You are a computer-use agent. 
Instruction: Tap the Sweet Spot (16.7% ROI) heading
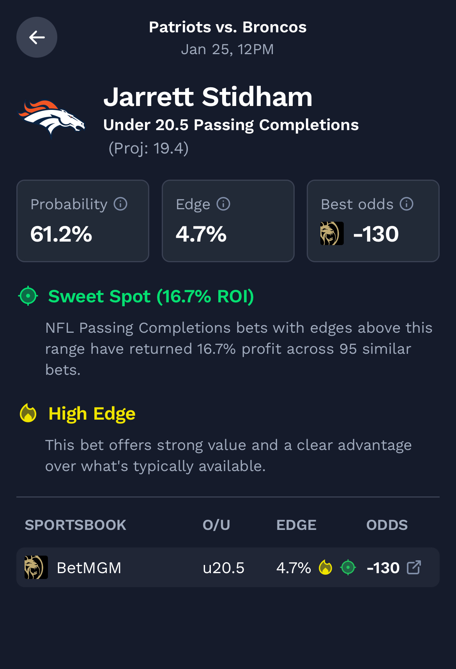click(151, 296)
